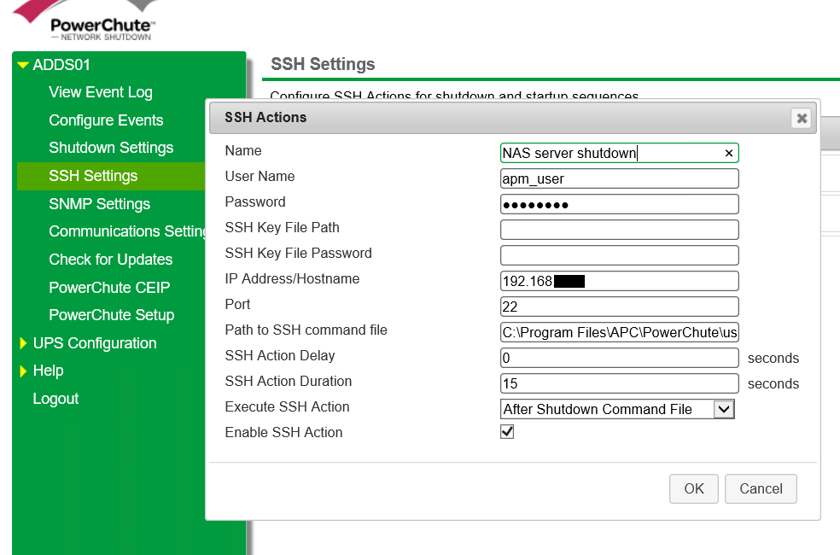Open View Event Log page

(101, 92)
